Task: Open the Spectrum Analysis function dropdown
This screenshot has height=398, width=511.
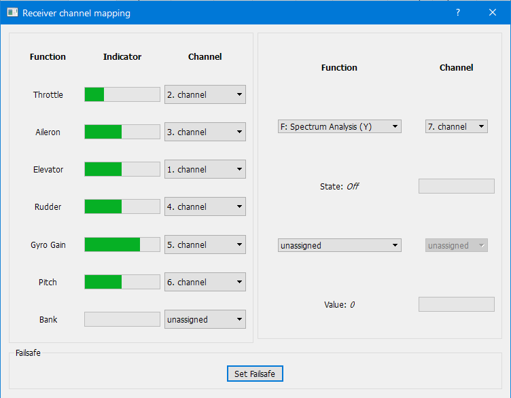Action: (x=339, y=126)
